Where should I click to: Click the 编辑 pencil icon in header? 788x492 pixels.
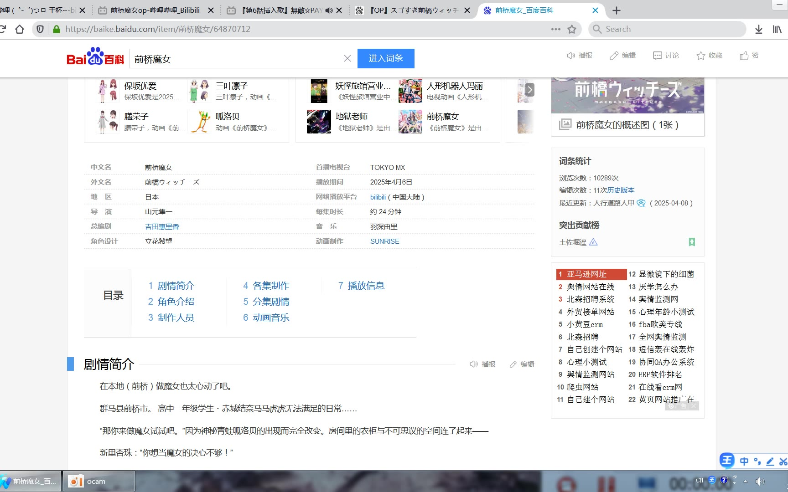(614, 56)
